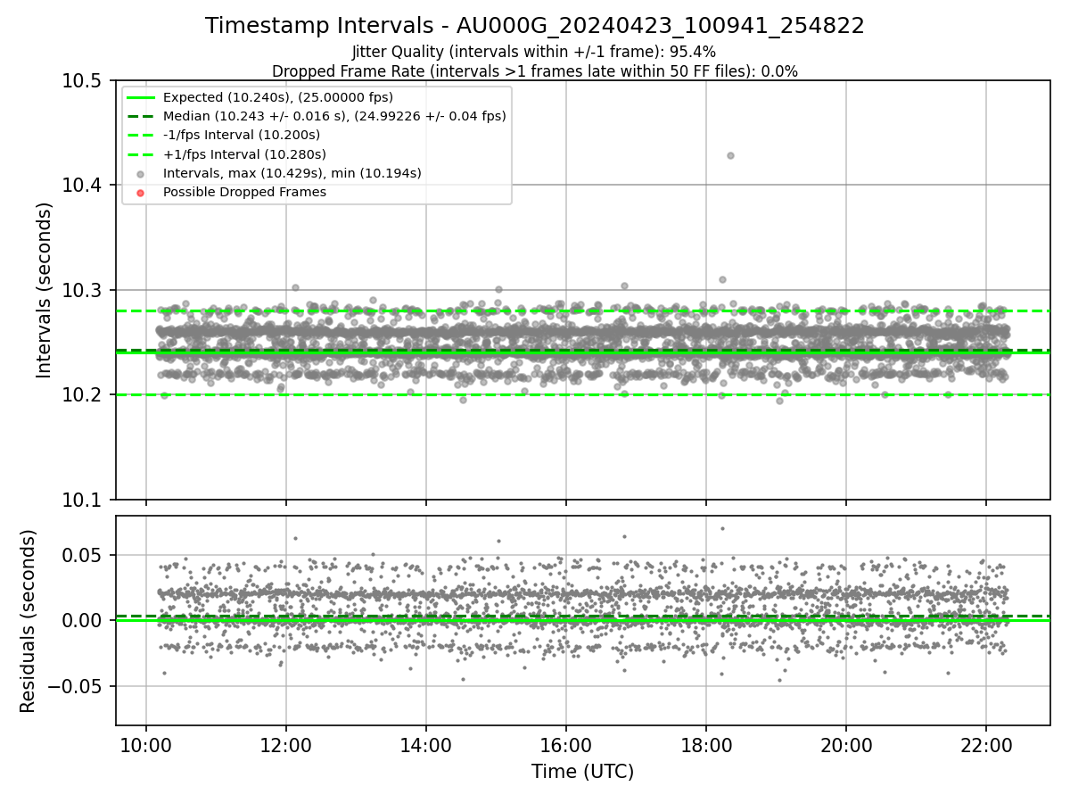
Task: Click legend entry 'Possible Dropped Frames'
Action: [245, 192]
